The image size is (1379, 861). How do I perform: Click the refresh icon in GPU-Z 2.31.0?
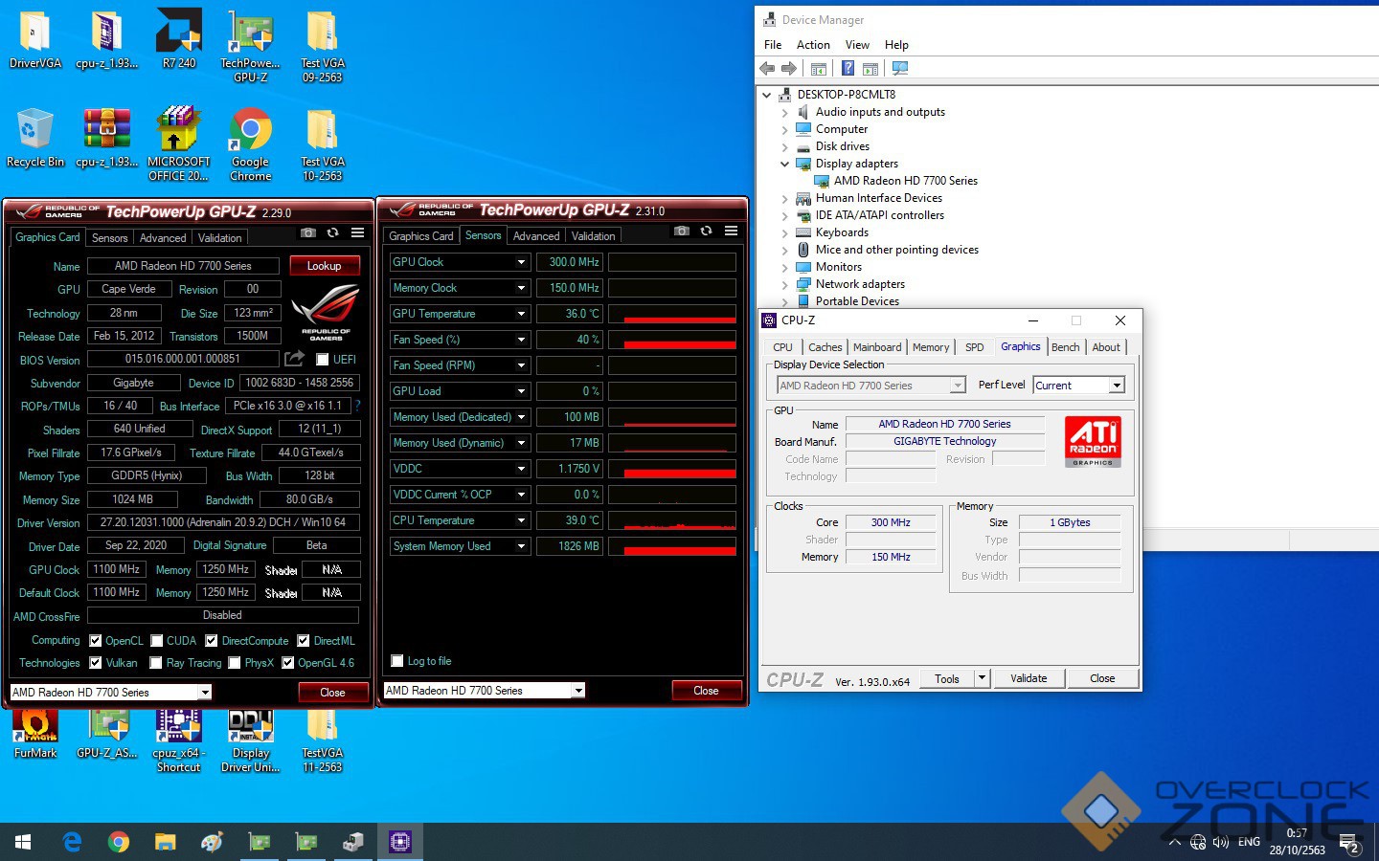(x=706, y=231)
